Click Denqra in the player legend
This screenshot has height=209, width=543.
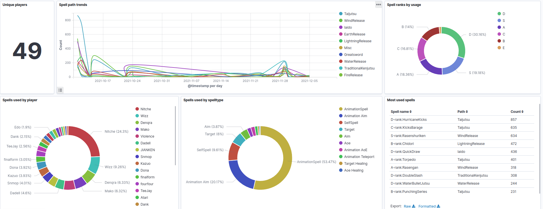[x=146, y=123]
